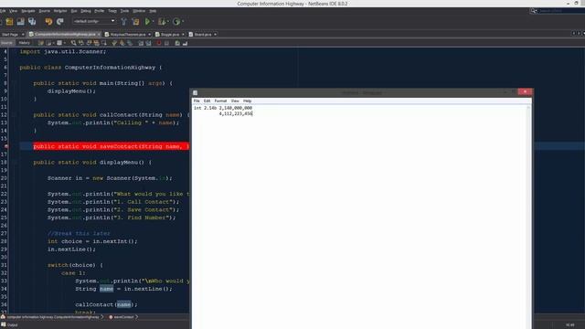Open the Profile menu
The height and width of the screenshot is (329, 585).
(x=100, y=11)
